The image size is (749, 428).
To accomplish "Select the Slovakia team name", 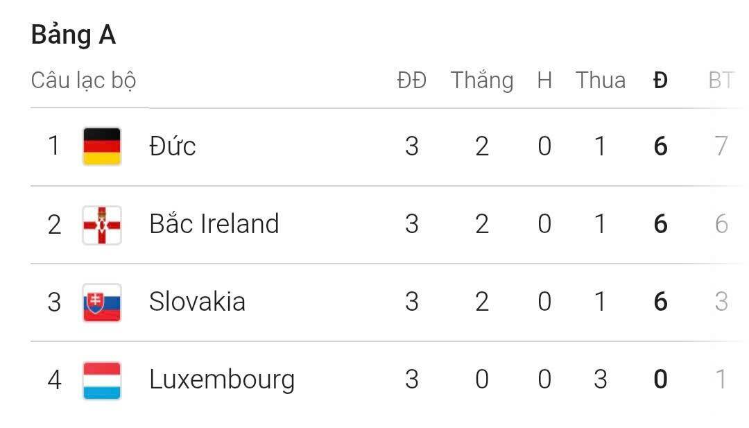I will 197,302.
